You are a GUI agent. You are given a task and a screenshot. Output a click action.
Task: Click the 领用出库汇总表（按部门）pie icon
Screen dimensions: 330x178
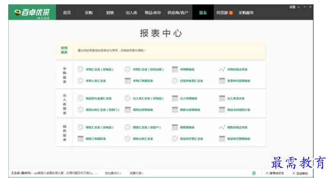click(80, 110)
